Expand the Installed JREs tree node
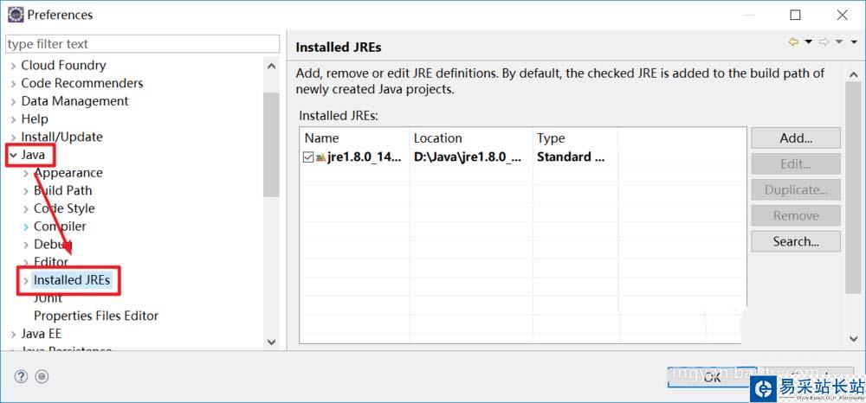 pos(26,280)
